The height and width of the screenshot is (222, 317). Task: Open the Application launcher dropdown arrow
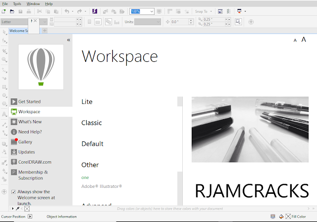[245, 11]
